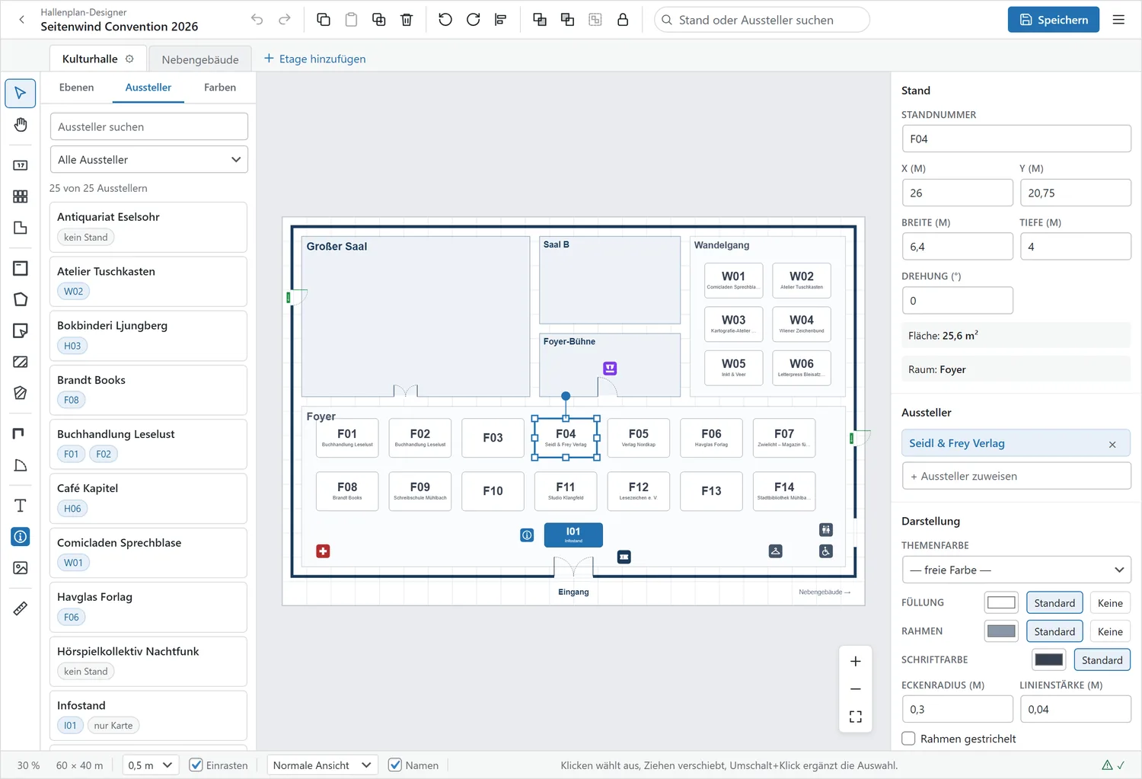Open the grid step 0,5 m dropdown
Image resolution: width=1142 pixels, height=779 pixels.
point(151,765)
